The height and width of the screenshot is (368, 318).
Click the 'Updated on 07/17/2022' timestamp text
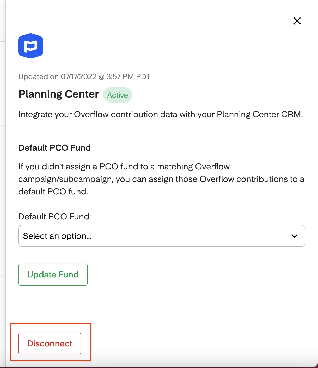pos(84,76)
